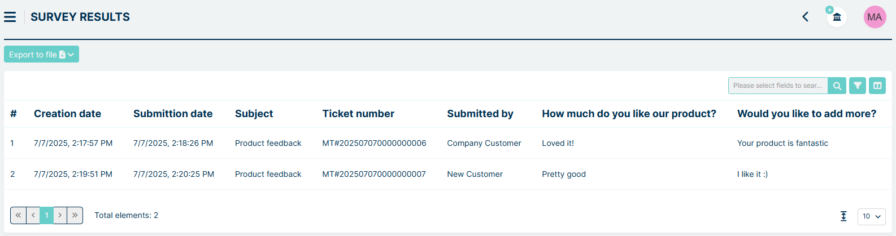The image size is (896, 236).
Task: Sort by the Ticket number column header
Action: [358, 114]
